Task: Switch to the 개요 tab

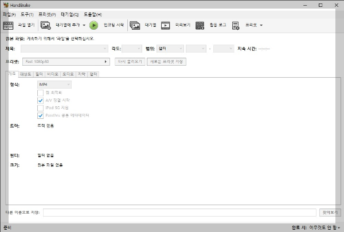Action: 12,74
